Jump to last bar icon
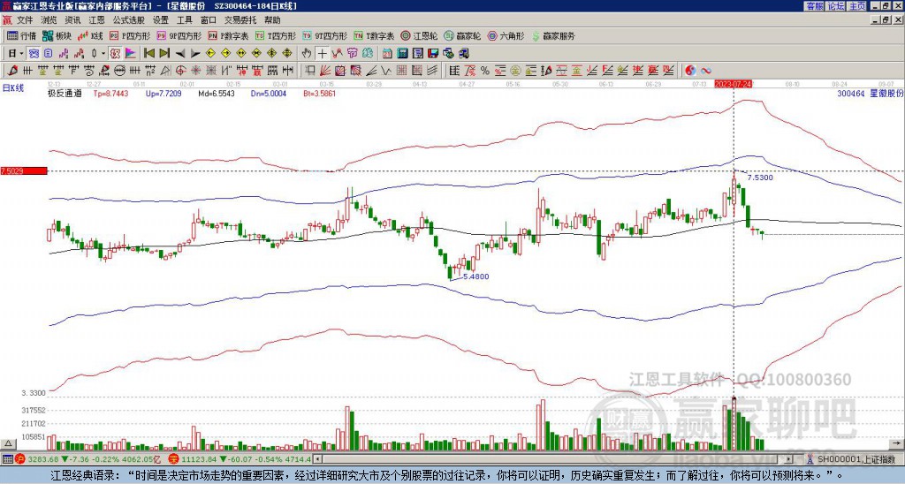 (x=164, y=54)
